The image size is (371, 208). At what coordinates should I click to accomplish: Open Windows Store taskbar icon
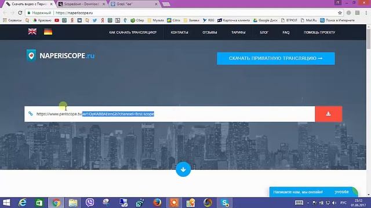coord(39,203)
